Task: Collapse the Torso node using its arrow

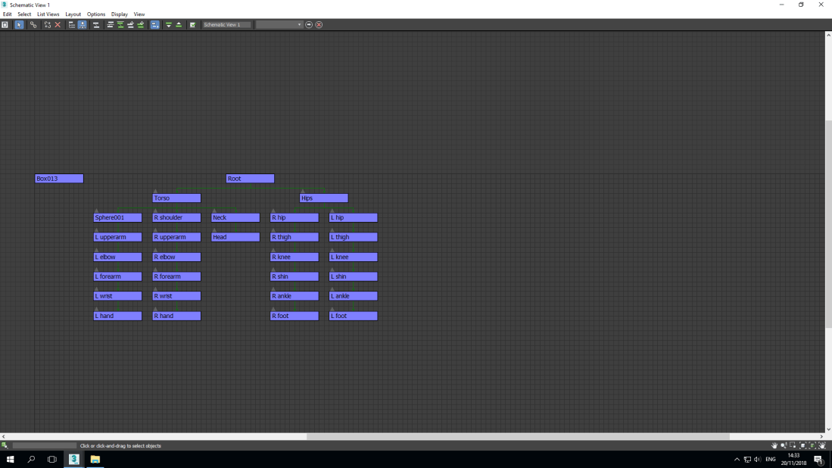Action: coord(155,191)
